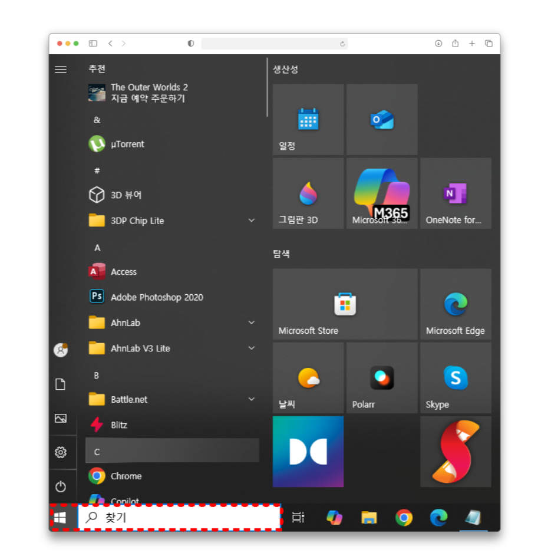Open Chrome in the app list
Viewport: 538px width, 556px height.
tap(172, 476)
